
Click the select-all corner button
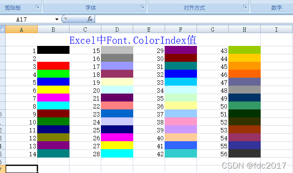pos(3,29)
